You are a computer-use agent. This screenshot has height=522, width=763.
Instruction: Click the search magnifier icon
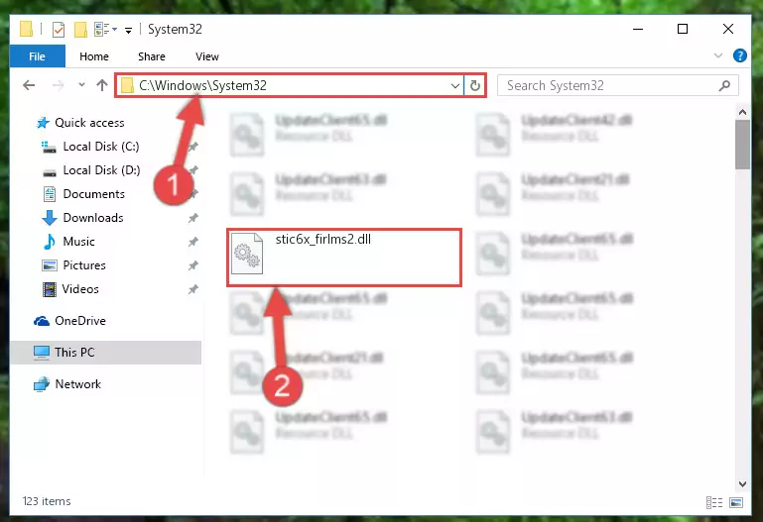[724, 86]
